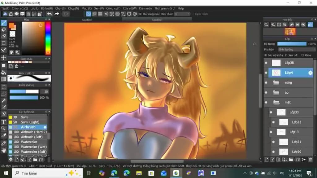Open Pha trộn blend mode dropdown

tap(296, 49)
